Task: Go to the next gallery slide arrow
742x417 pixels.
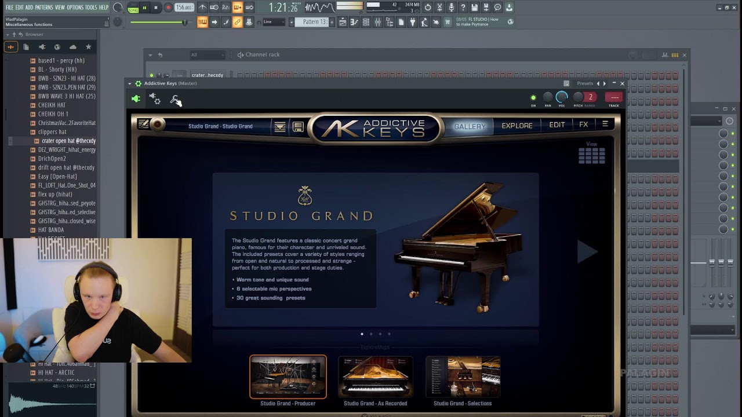Action: click(x=587, y=251)
